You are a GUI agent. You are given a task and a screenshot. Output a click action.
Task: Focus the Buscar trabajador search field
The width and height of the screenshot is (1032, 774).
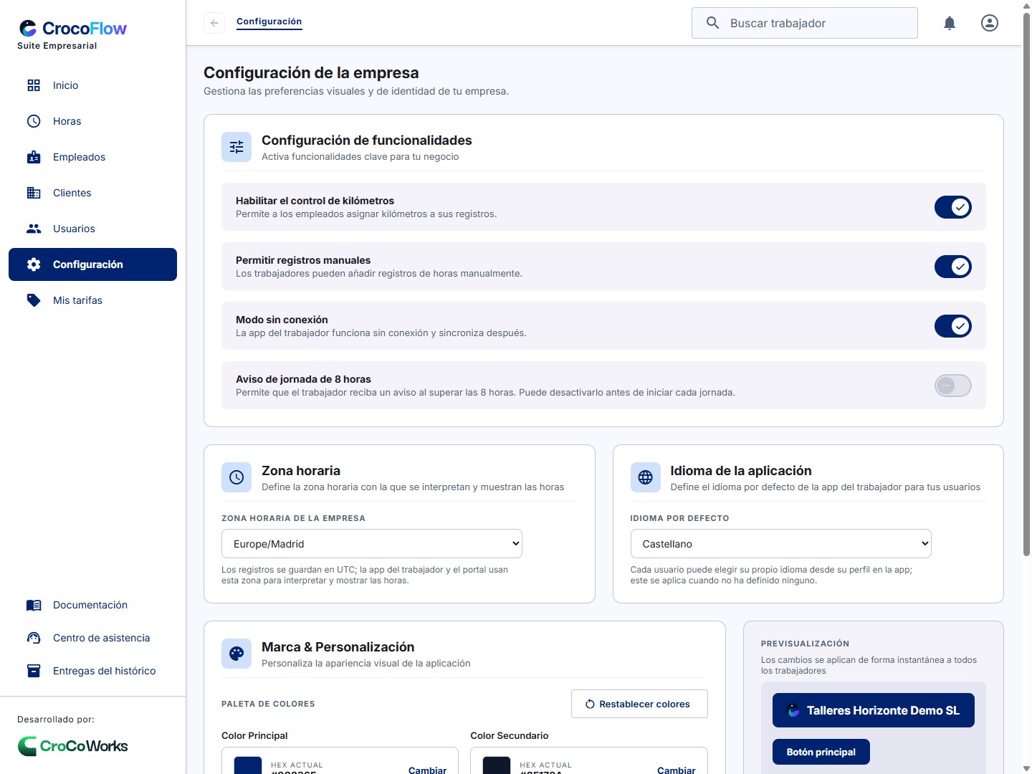pos(805,23)
